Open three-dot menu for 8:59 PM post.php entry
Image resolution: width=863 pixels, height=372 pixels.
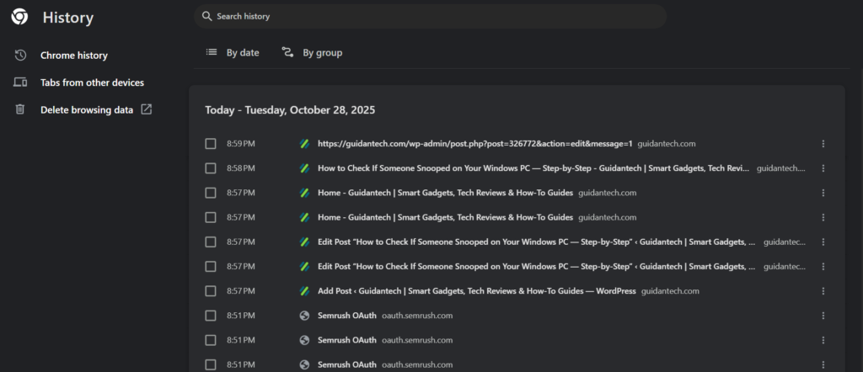pos(823,144)
